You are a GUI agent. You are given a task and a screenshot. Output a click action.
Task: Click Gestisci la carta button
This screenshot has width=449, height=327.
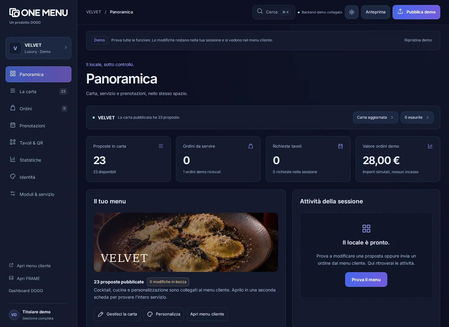coord(117,314)
